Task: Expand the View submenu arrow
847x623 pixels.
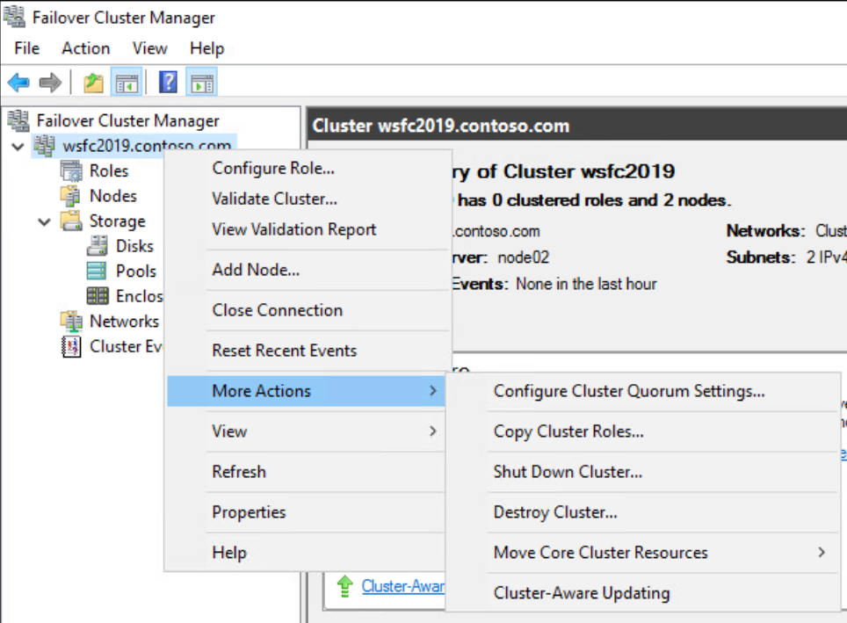Action: coord(432,431)
